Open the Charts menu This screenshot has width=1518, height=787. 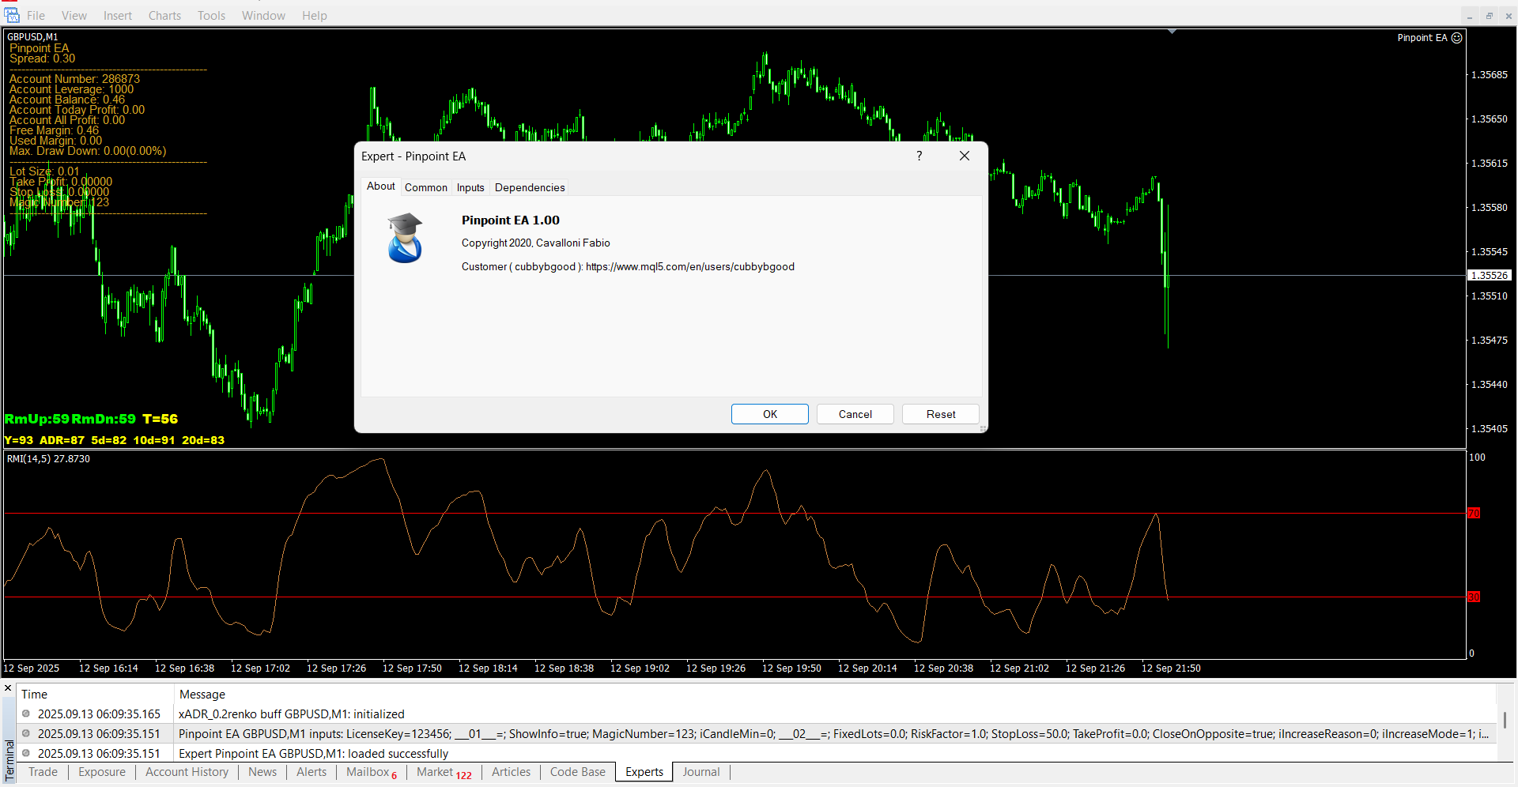(x=164, y=16)
